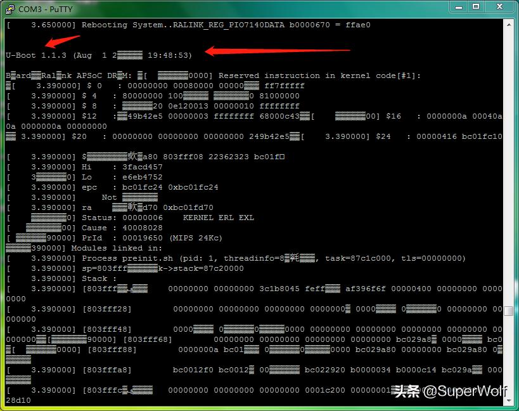This screenshot has height=411, width=519.
Task: Maximize the COM3 PuTTY window
Action: [x=476, y=6]
